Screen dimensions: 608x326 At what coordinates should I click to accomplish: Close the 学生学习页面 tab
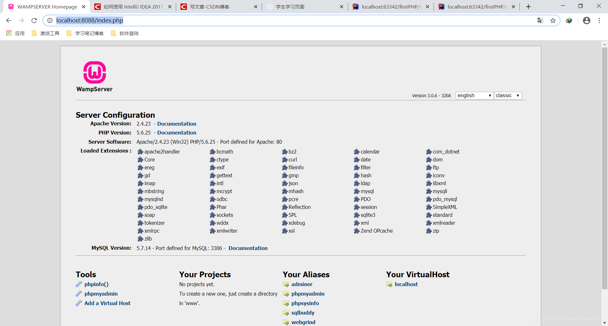[341, 7]
